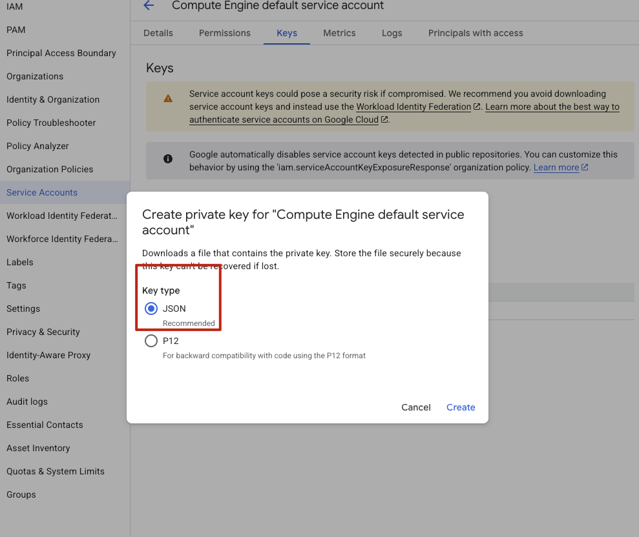
Task: Open Quotas & System Limits
Action: pyautogui.click(x=56, y=471)
